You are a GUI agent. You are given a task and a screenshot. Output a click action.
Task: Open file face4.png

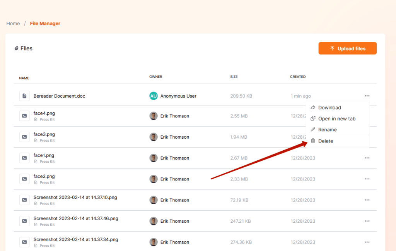(44, 113)
